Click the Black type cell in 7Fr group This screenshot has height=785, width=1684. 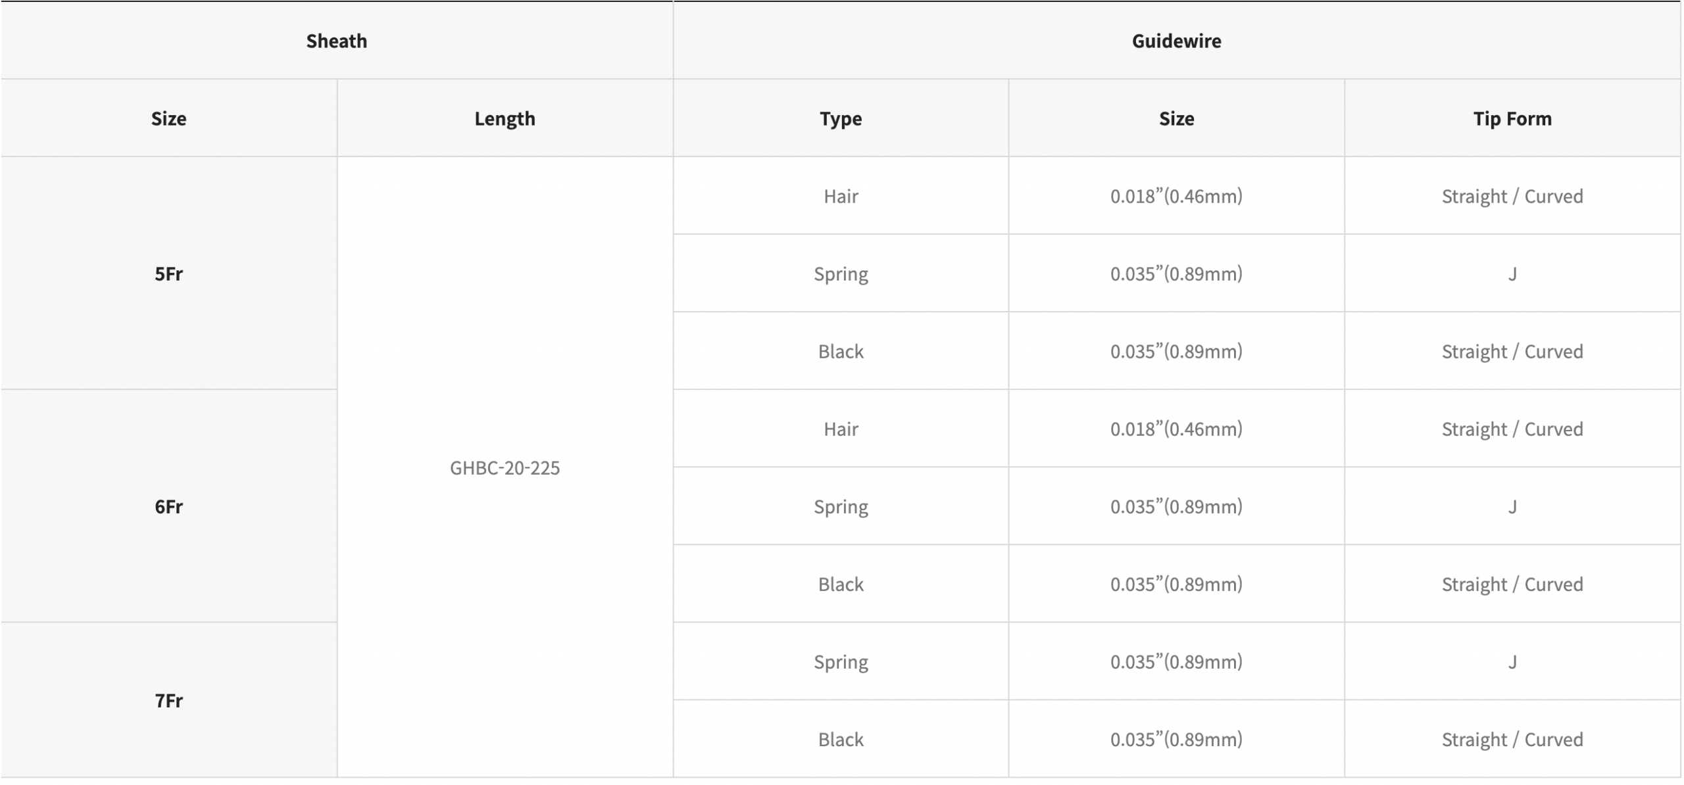(x=840, y=739)
